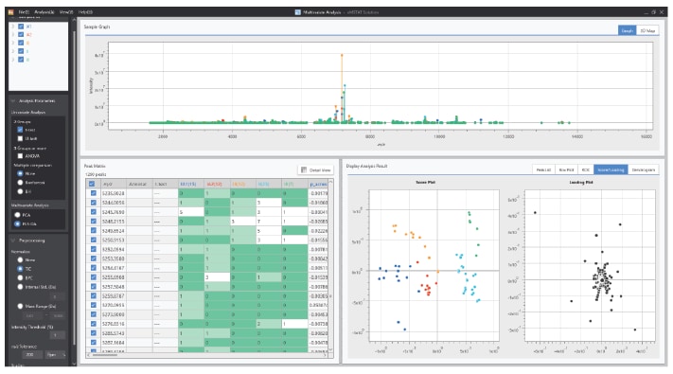Select Bonferroni multiple comparison option
The width and height of the screenshot is (673, 374).
(20, 183)
